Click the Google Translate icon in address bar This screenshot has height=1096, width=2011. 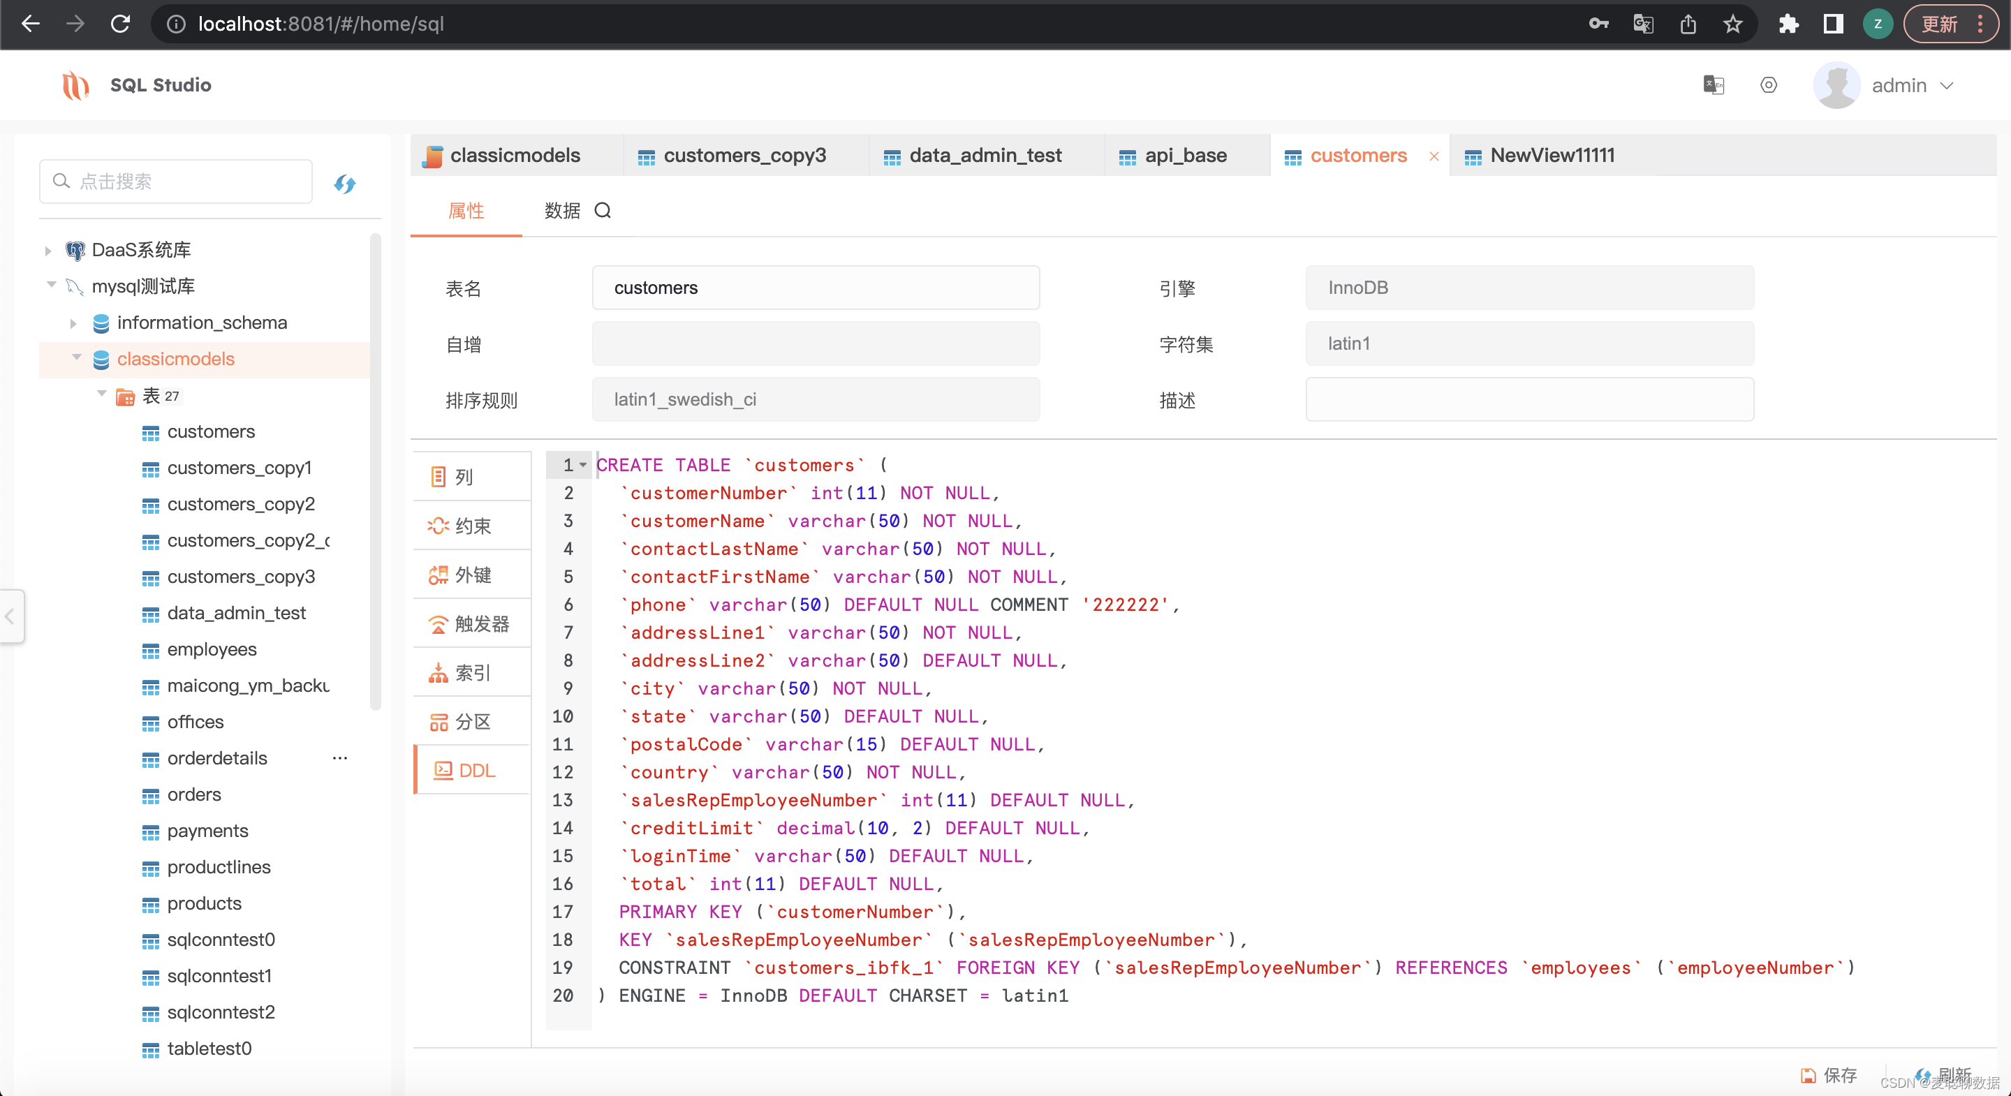click(x=1642, y=24)
